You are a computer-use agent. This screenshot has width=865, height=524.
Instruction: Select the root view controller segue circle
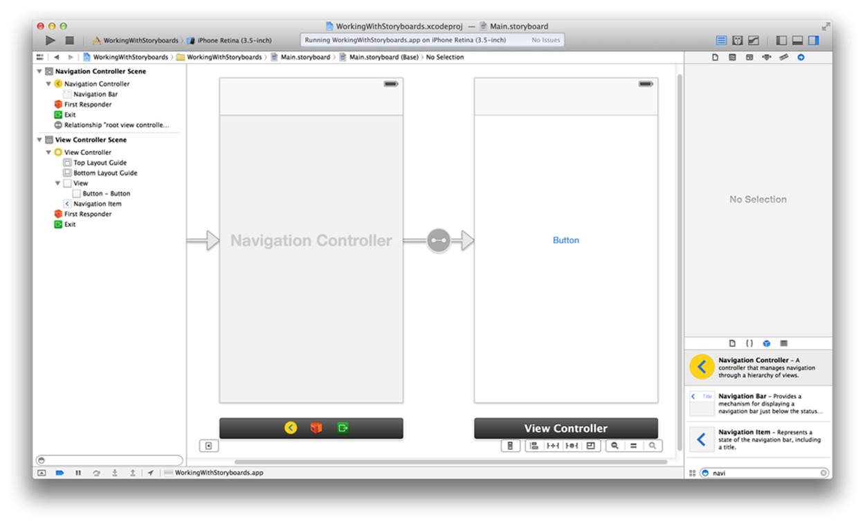(438, 241)
